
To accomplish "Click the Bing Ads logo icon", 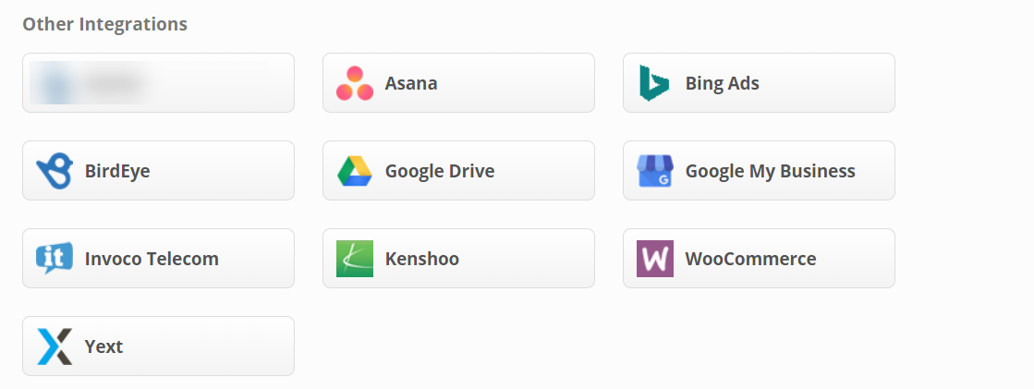I will tap(654, 83).
